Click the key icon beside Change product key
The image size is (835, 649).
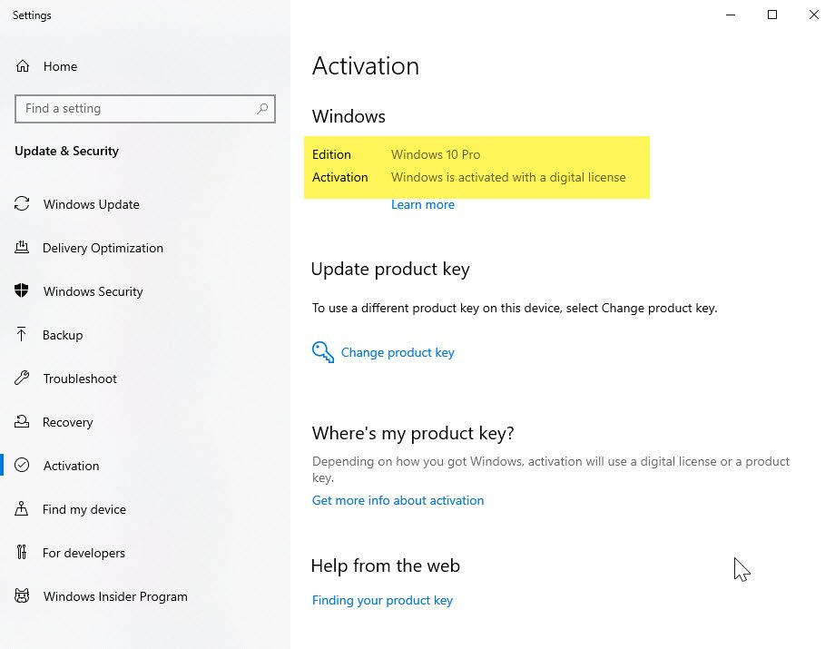(323, 352)
